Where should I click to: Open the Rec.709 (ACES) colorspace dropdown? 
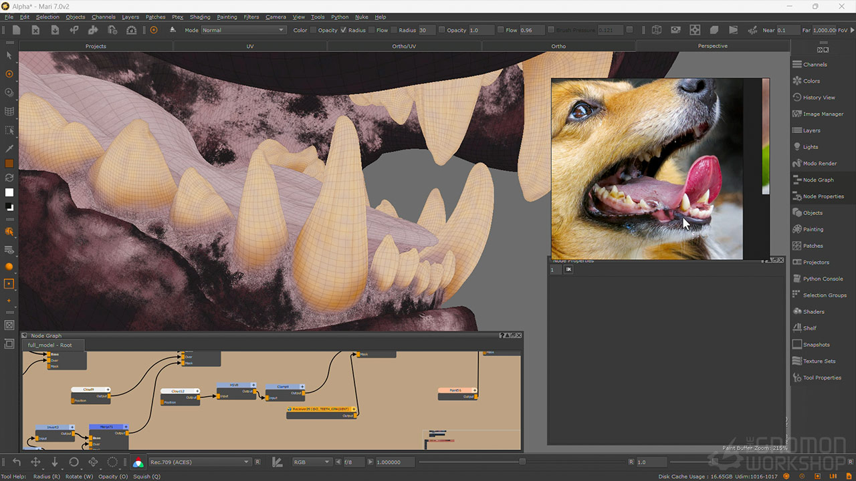199,462
